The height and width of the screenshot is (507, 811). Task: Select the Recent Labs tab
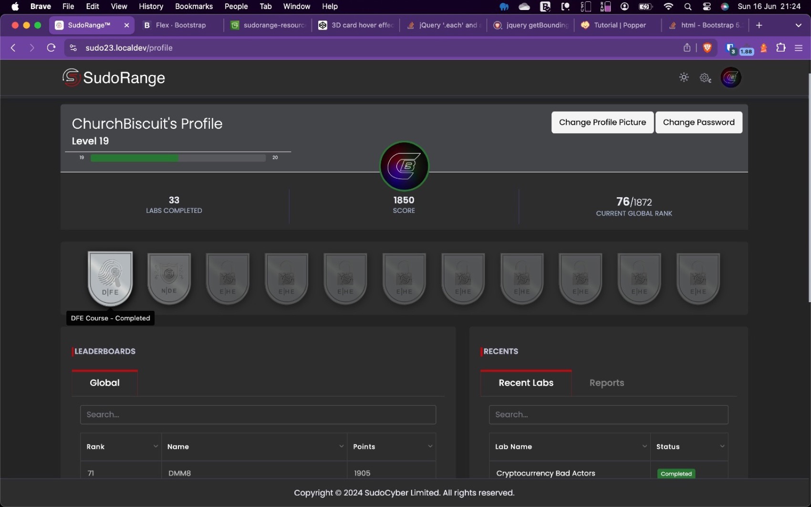point(526,383)
